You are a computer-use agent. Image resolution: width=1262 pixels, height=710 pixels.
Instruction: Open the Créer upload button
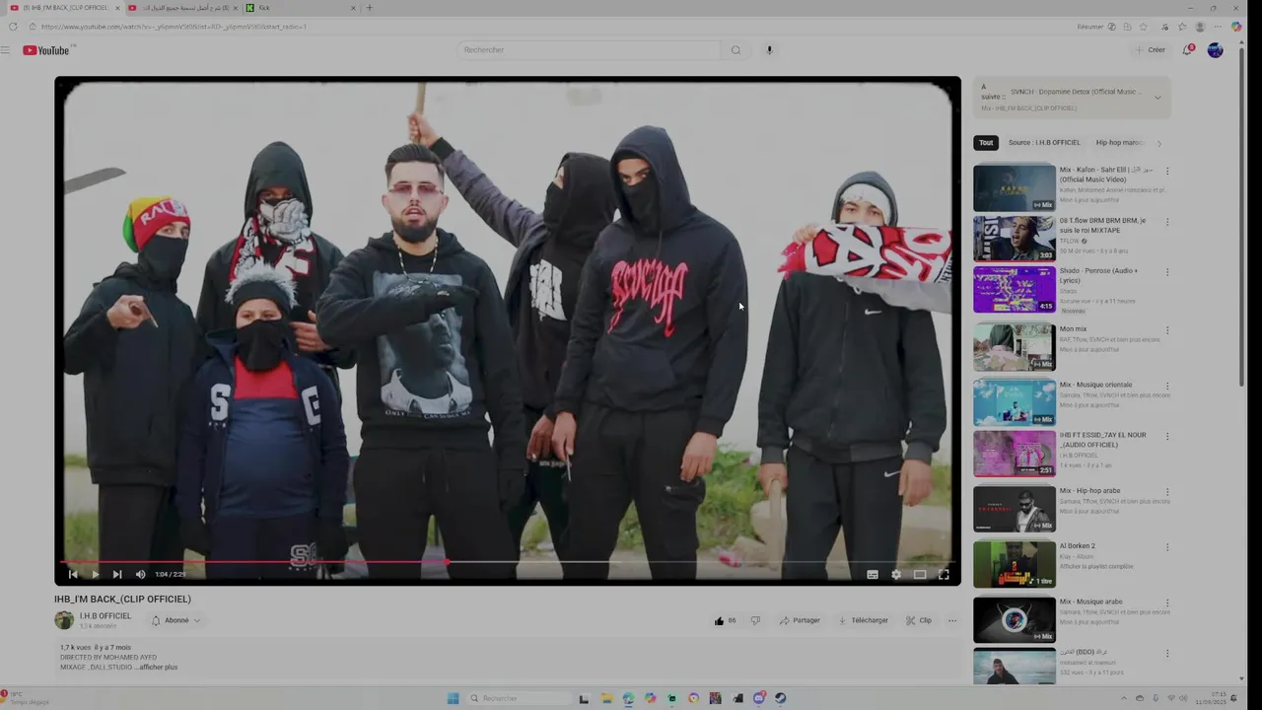click(1150, 50)
